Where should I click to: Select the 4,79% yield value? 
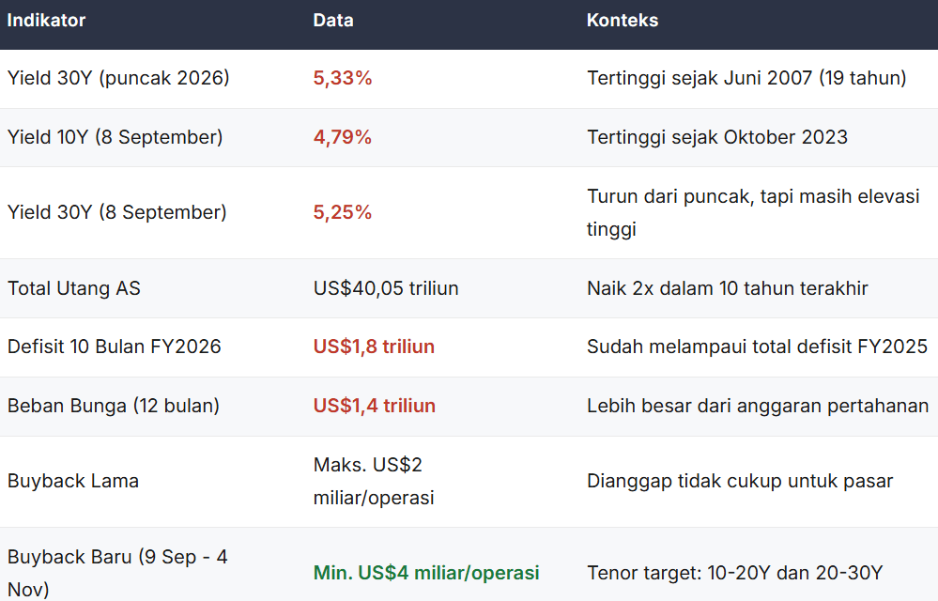[342, 137]
